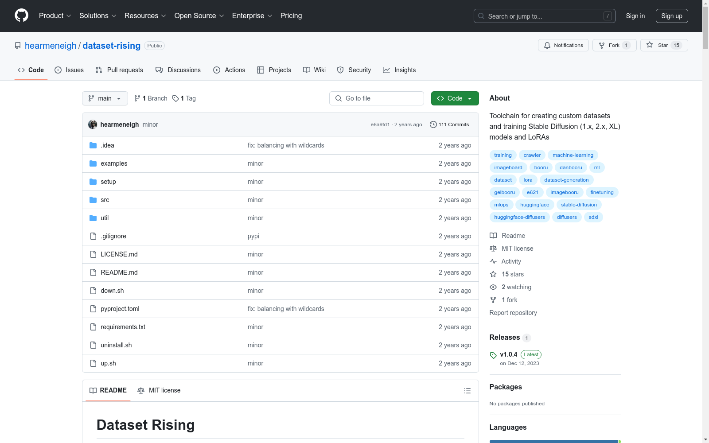The image size is (709, 443).
Task: Click the blue Languages bar segment
Action: [553, 441]
